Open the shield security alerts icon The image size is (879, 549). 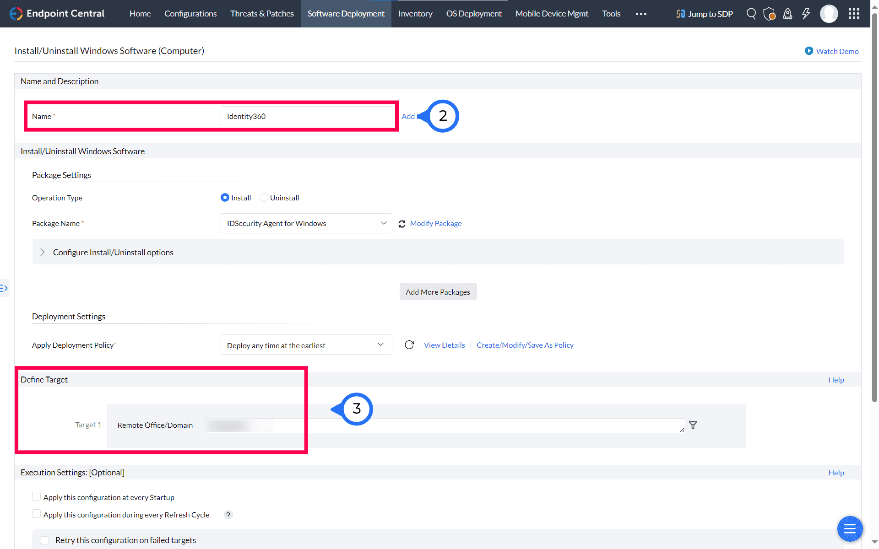click(769, 14)
